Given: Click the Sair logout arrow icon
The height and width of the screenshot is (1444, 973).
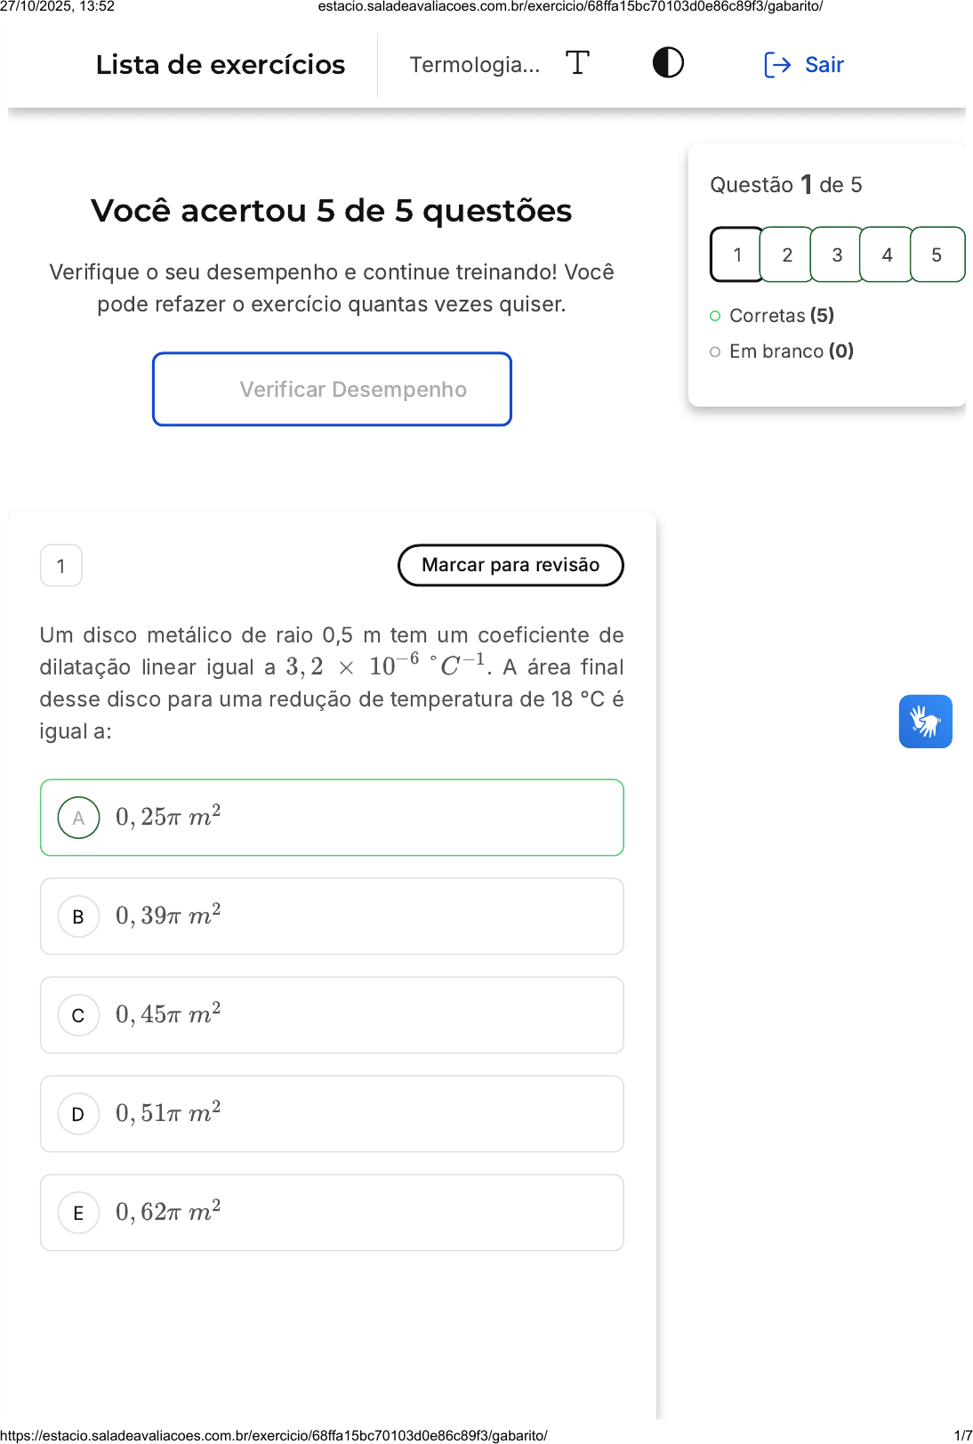Looking at the screenshot, I should (777, 65).
